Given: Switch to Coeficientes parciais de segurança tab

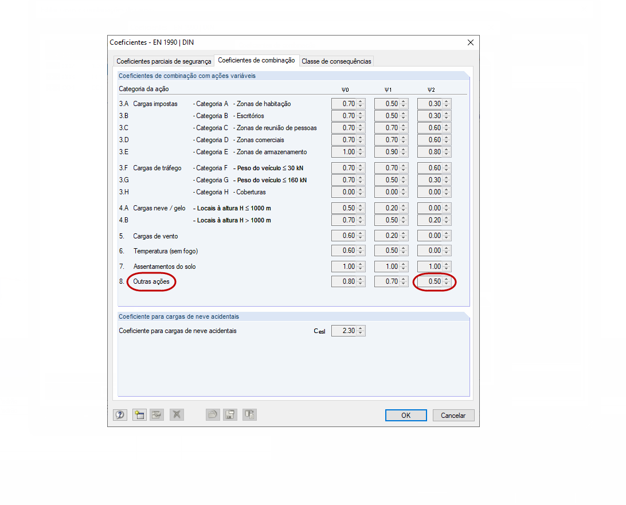Looking at the screenshot, I should pos(164,61).
